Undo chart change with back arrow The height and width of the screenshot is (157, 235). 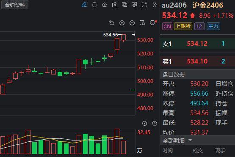112,23
